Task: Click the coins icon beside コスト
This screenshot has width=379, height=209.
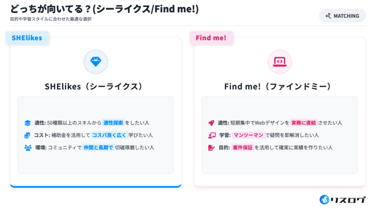Action: click(x=27, y=135)
